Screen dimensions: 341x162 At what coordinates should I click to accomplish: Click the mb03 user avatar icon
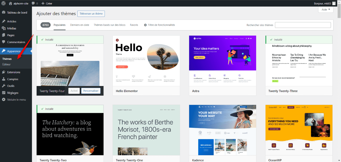point(334,4)
